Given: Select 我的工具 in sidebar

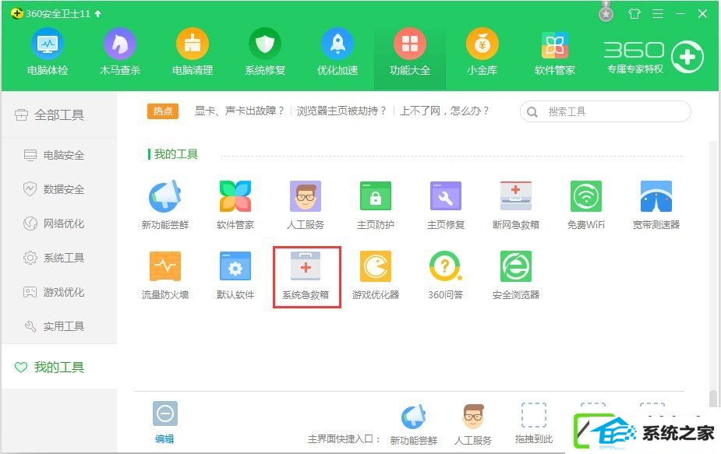Looking at the screenshot, I should [x=59, y=367].
